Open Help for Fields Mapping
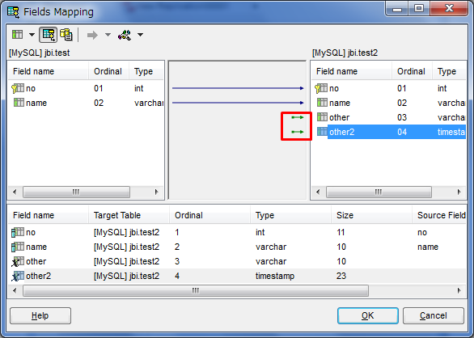Screen dimensions: 474x338 pos(40,315)
